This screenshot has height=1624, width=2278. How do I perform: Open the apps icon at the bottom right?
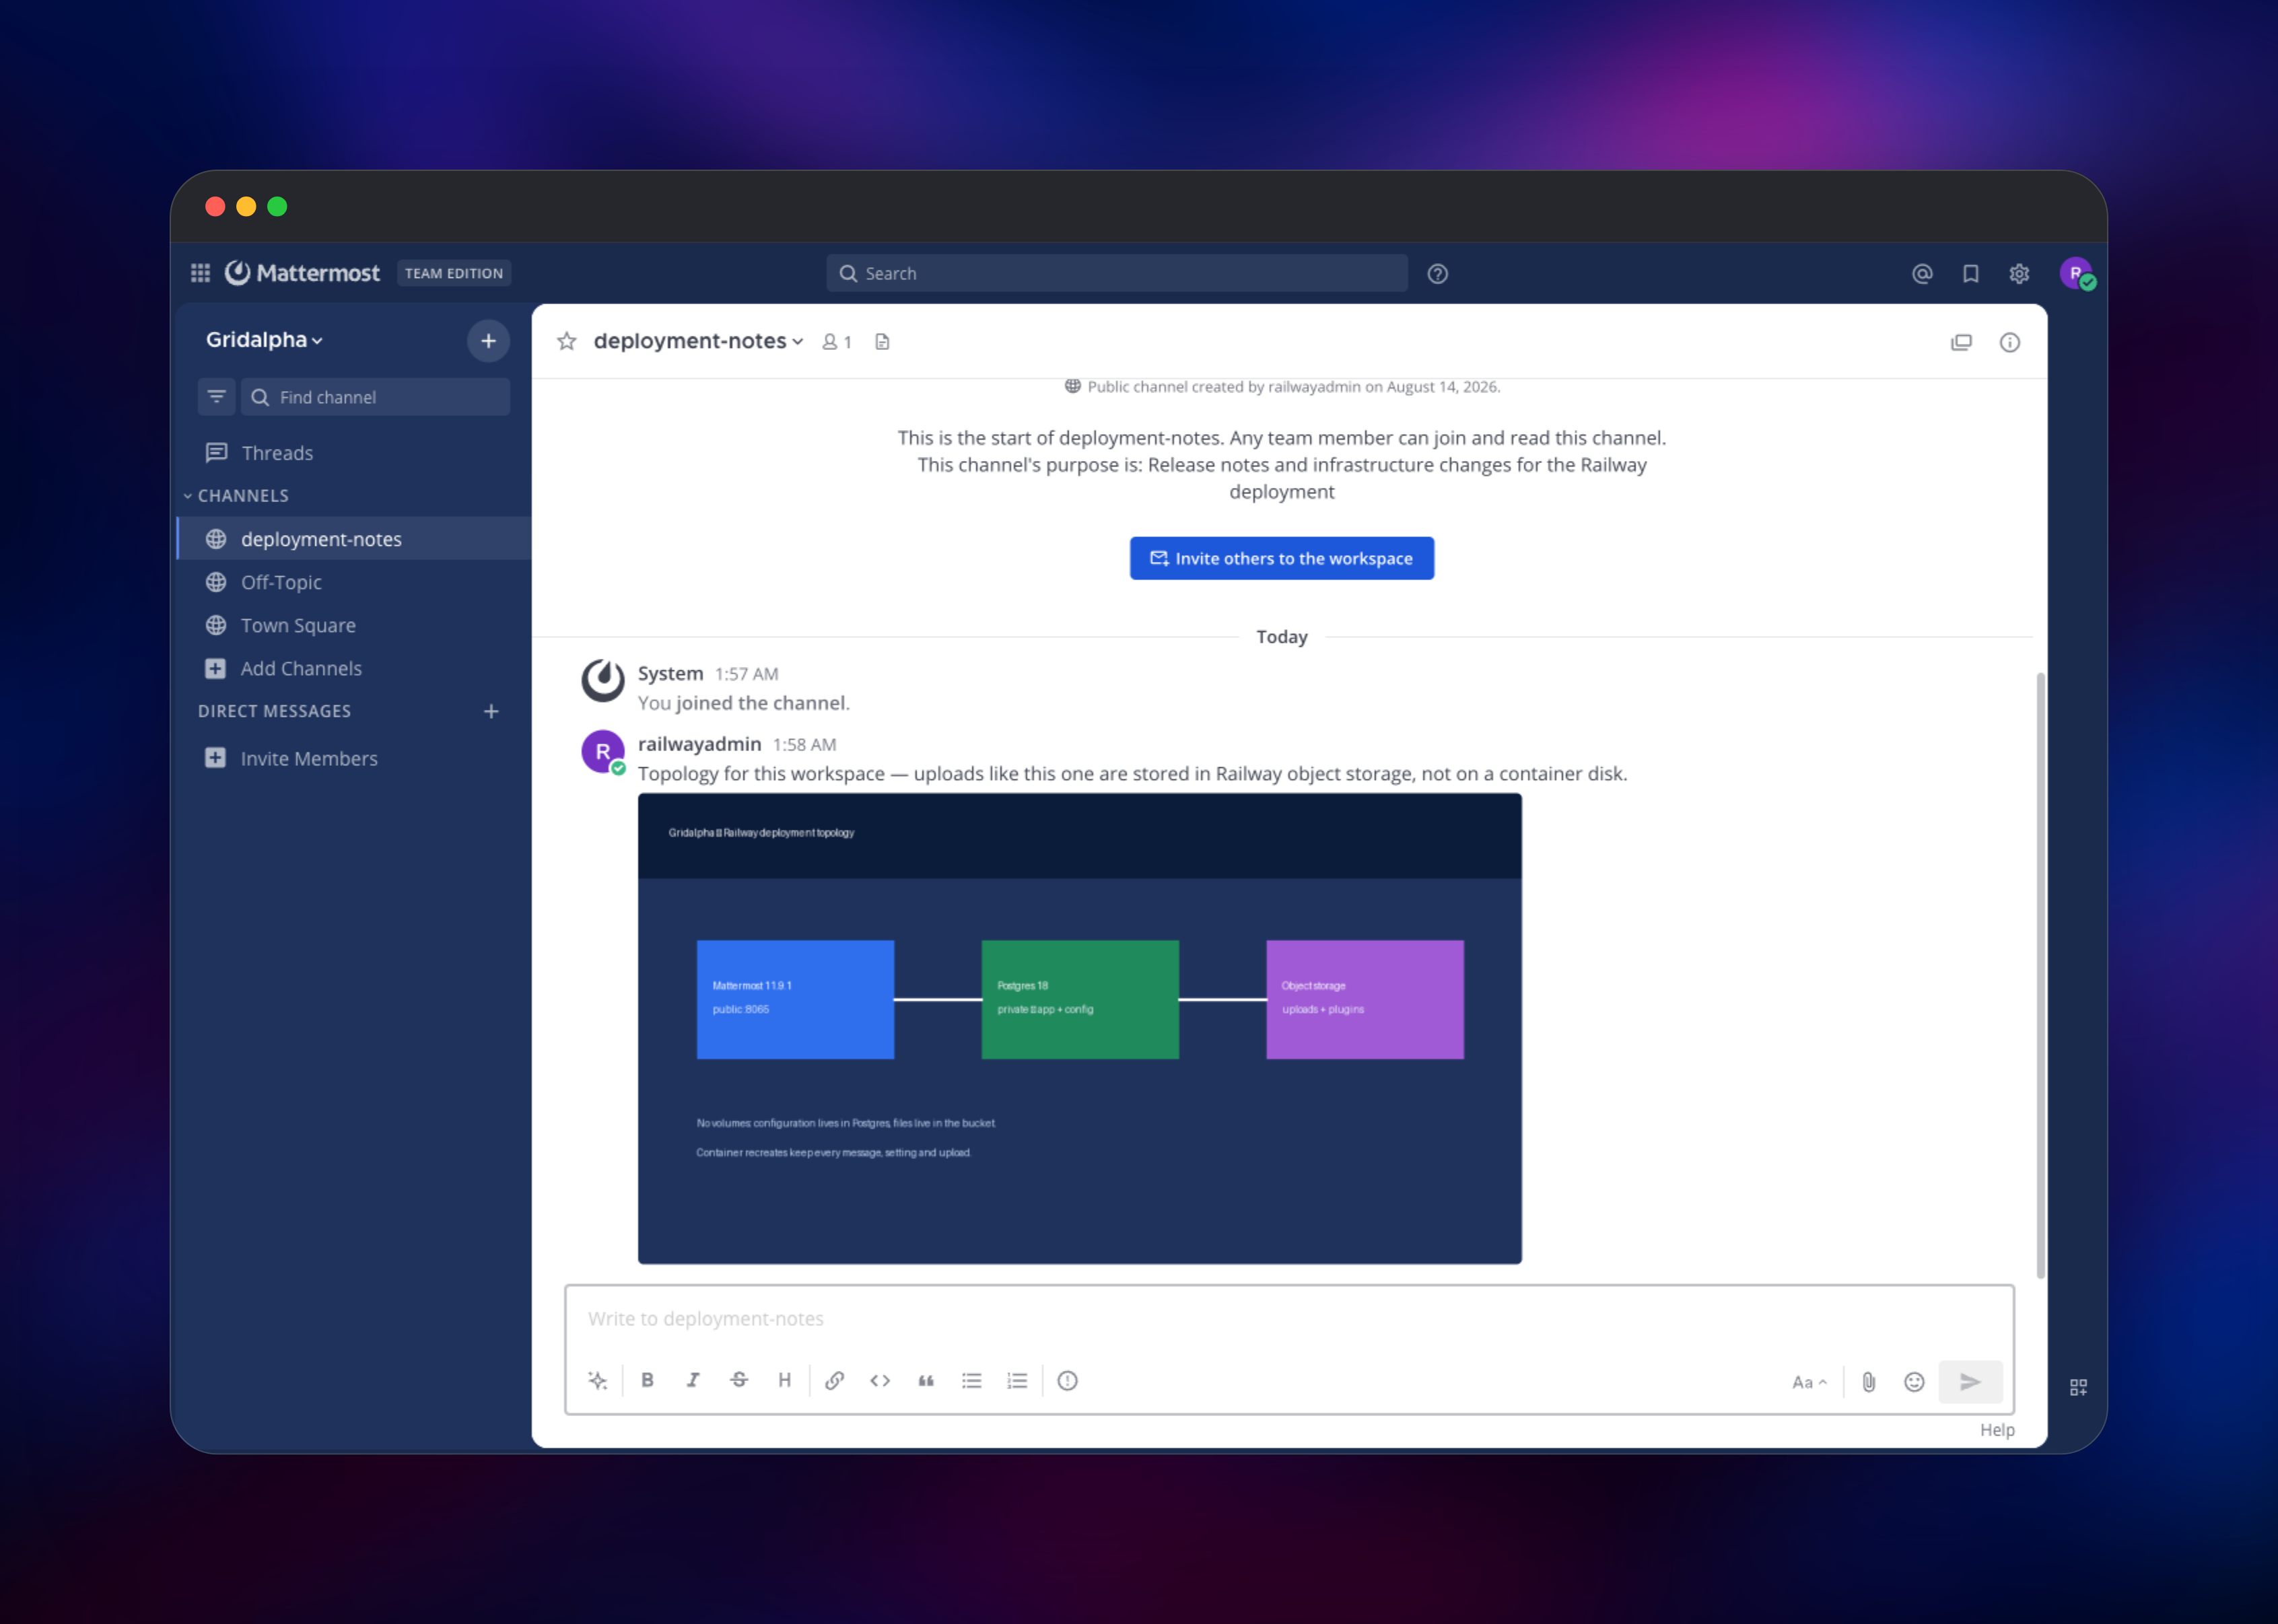(2078, 1387)
